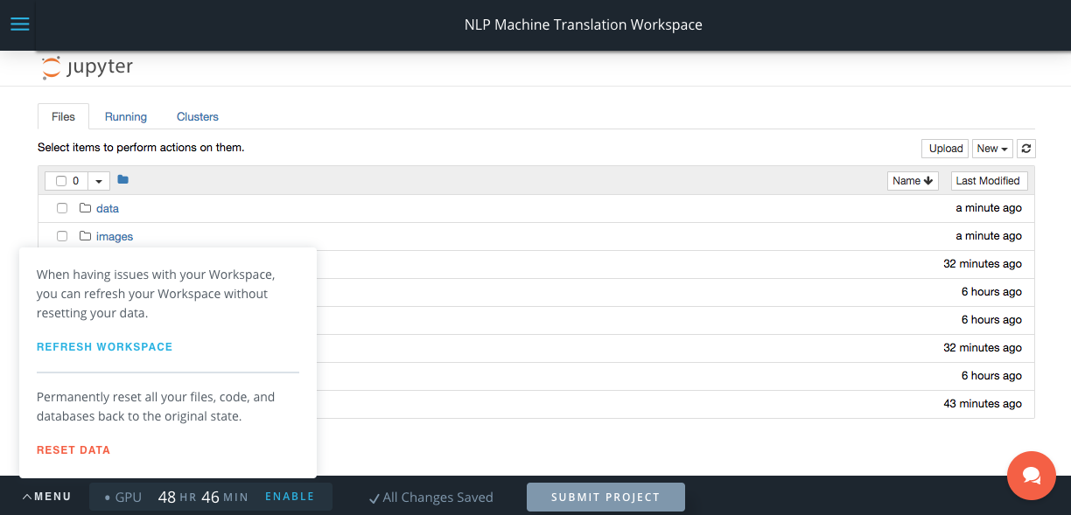Click the blue root folder icon
Screen dimensions: 1071x515
(123, 180)
